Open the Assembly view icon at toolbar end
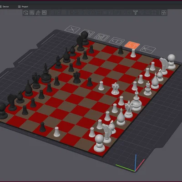 pos(164,12)
